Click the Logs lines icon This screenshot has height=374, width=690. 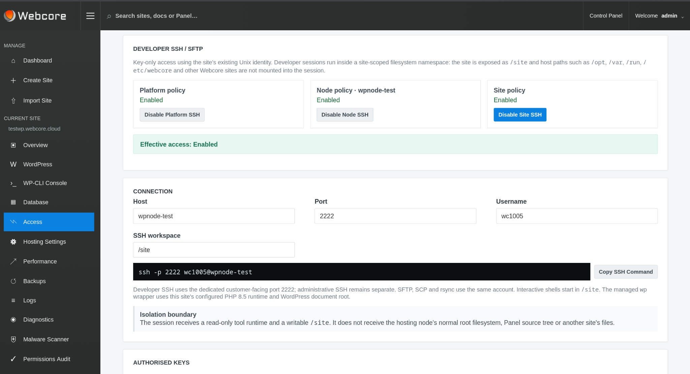13,300
